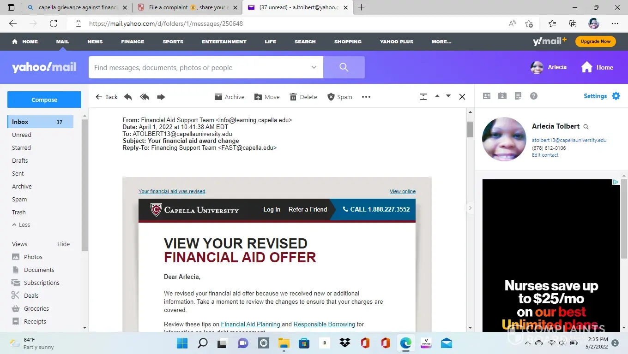This screenshot has height=354, width=628.
Task: Forward this message using the arrow icon
Action: click(161, 97)
